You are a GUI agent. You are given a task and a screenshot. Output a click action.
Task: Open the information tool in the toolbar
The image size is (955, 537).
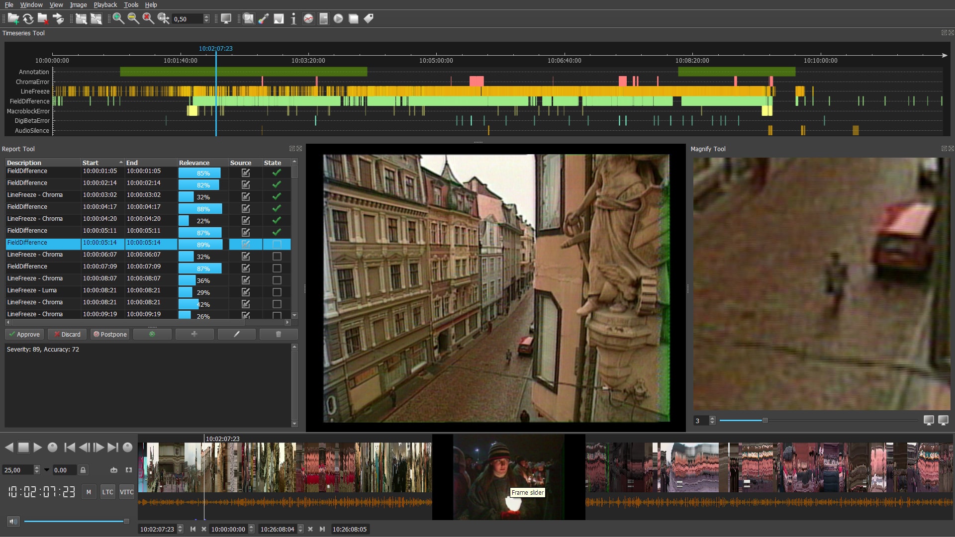pyautogui.click(x=293, y=19)
